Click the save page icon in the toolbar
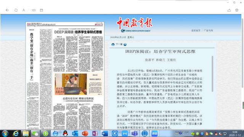Screen dimensions: 244x137 [42, 10]
